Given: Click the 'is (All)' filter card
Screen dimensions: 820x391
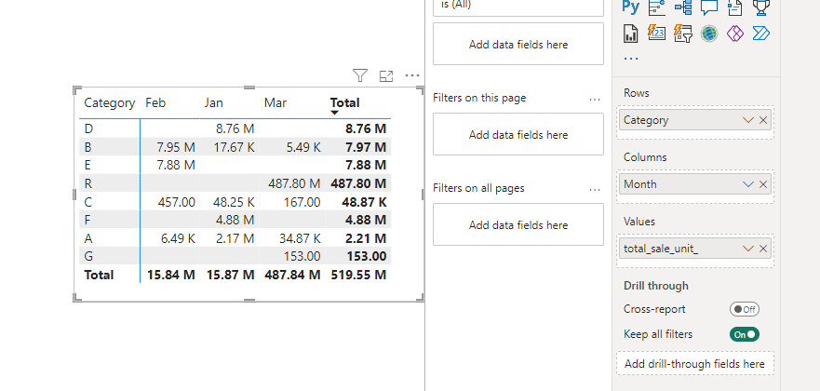Looking at the screenshot, I should tap(518, 7).
